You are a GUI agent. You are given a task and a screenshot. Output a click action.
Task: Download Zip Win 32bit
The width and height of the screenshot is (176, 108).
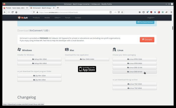coord(39,76)
